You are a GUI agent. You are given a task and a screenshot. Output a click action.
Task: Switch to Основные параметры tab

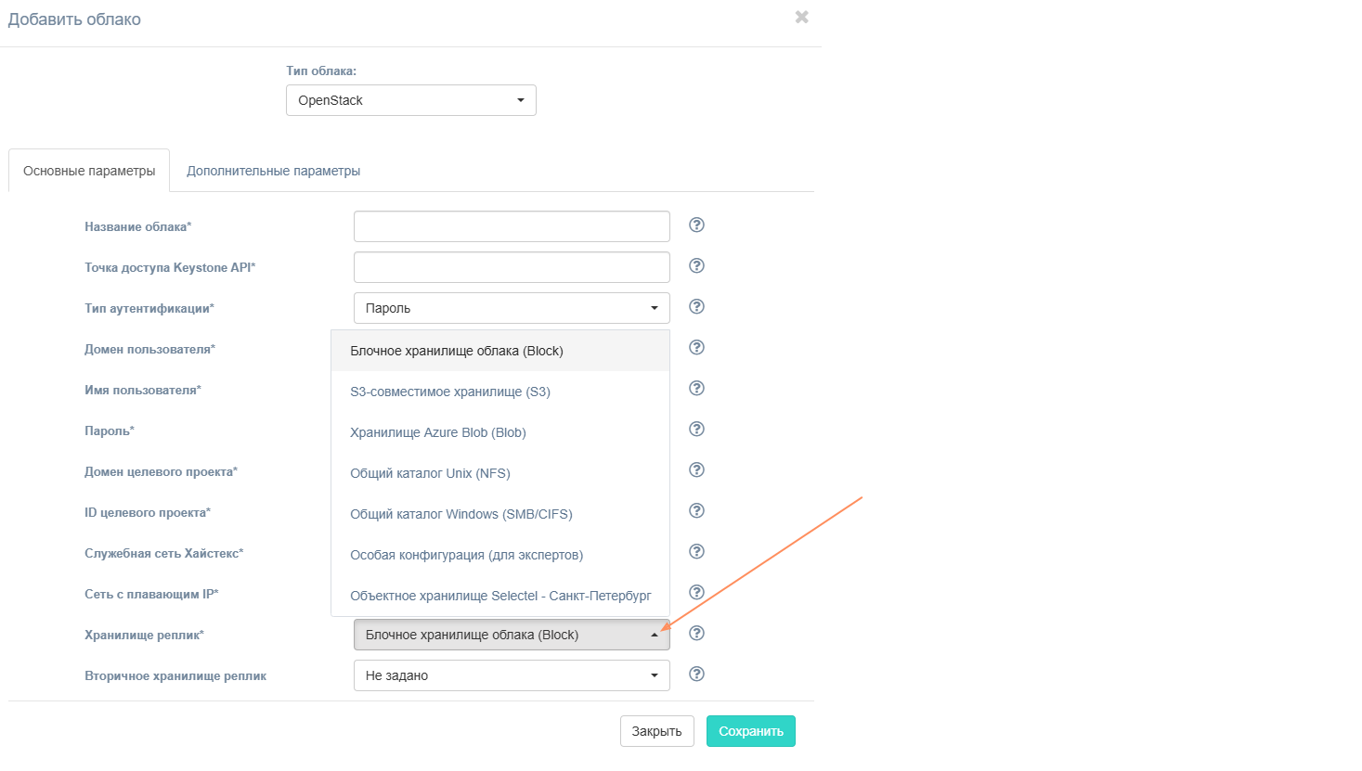pos(89,171)
